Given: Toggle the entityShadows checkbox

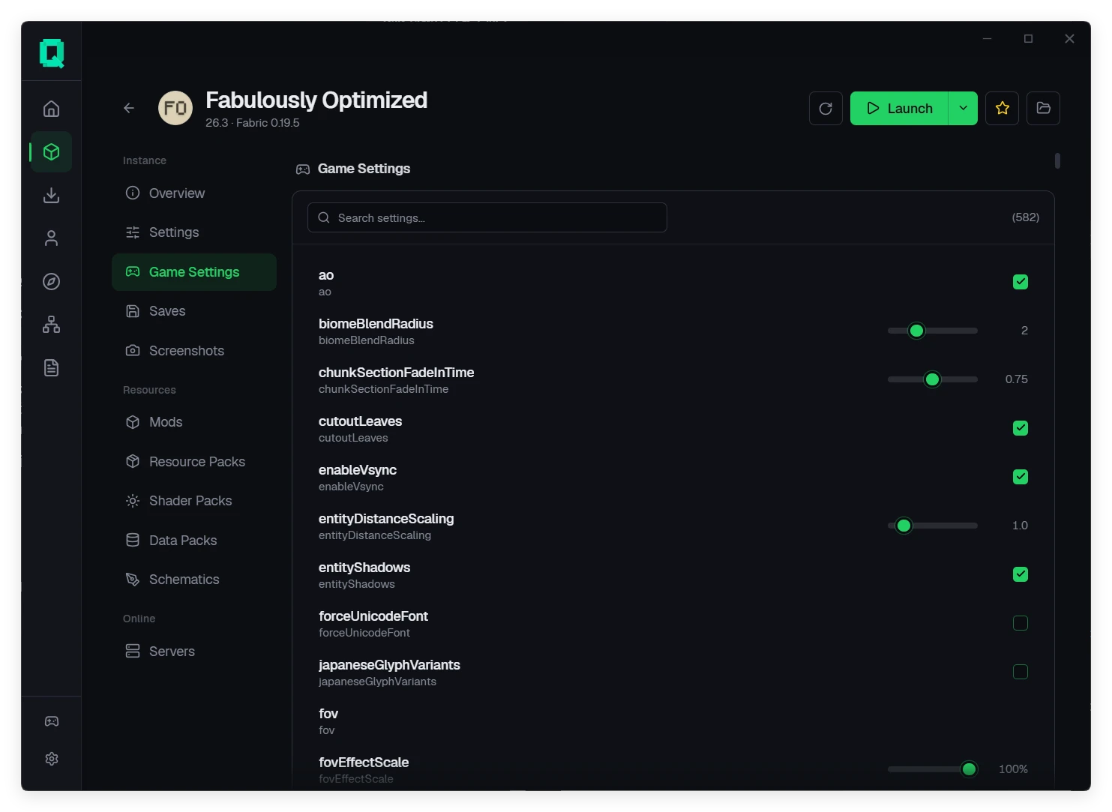Looking at the screenshot, I should [1021, 574].
